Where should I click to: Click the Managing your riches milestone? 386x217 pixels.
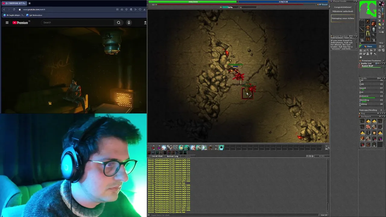click(x=343, y=18)
